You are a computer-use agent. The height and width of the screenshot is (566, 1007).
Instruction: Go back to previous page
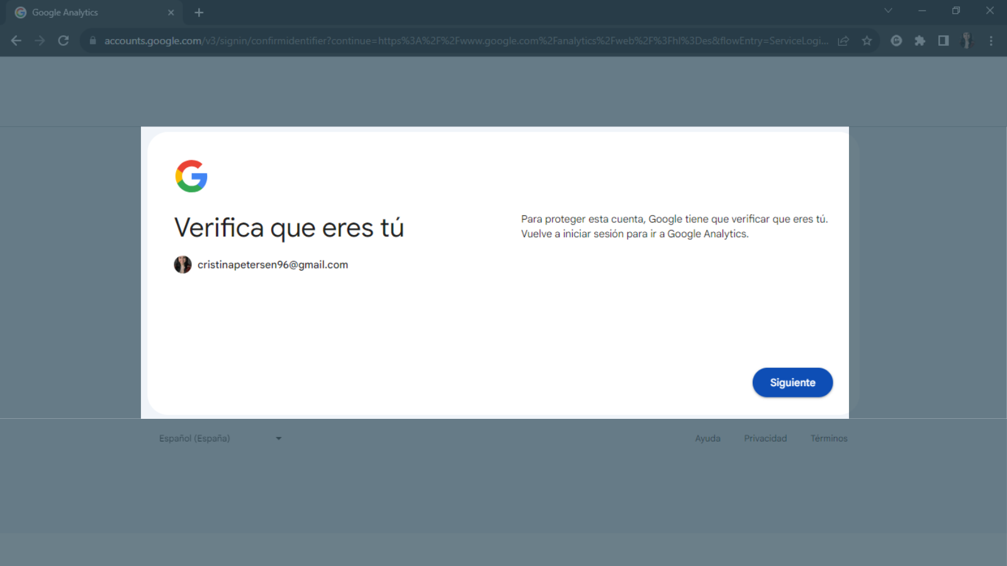pyautogui.click(x=16, y=41)
